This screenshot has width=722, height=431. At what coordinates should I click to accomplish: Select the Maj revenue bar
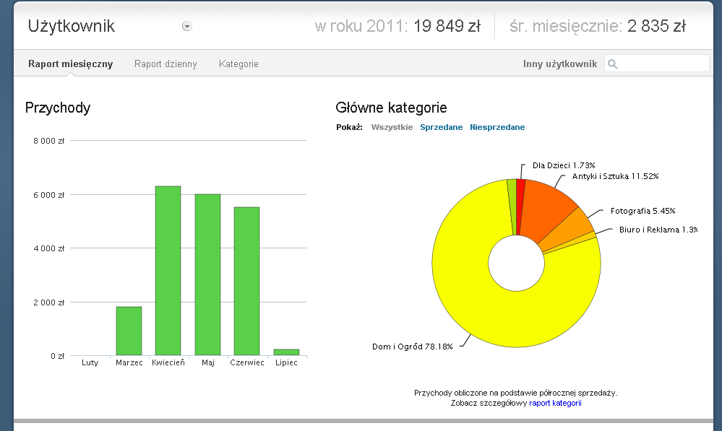pos(207,274)
